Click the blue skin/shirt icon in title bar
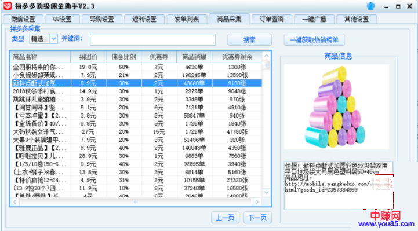 point(370,6)
